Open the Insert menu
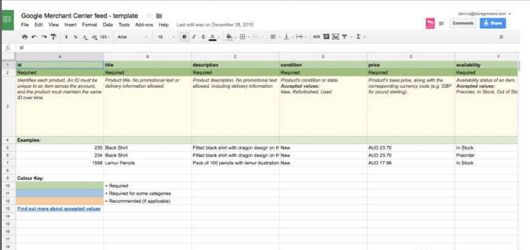The width and height of the screenshot is (530, 250). point(70,25)
